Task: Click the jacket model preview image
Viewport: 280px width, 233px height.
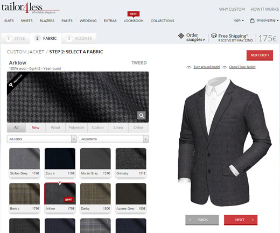Action: 225,142
